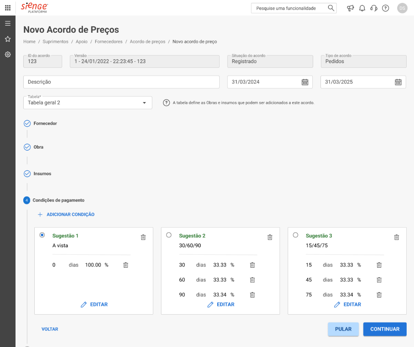Viewport: 414px width, 347px height.
Task: Go to Suprimentos breadcrumb
Action: coord(56,42)
